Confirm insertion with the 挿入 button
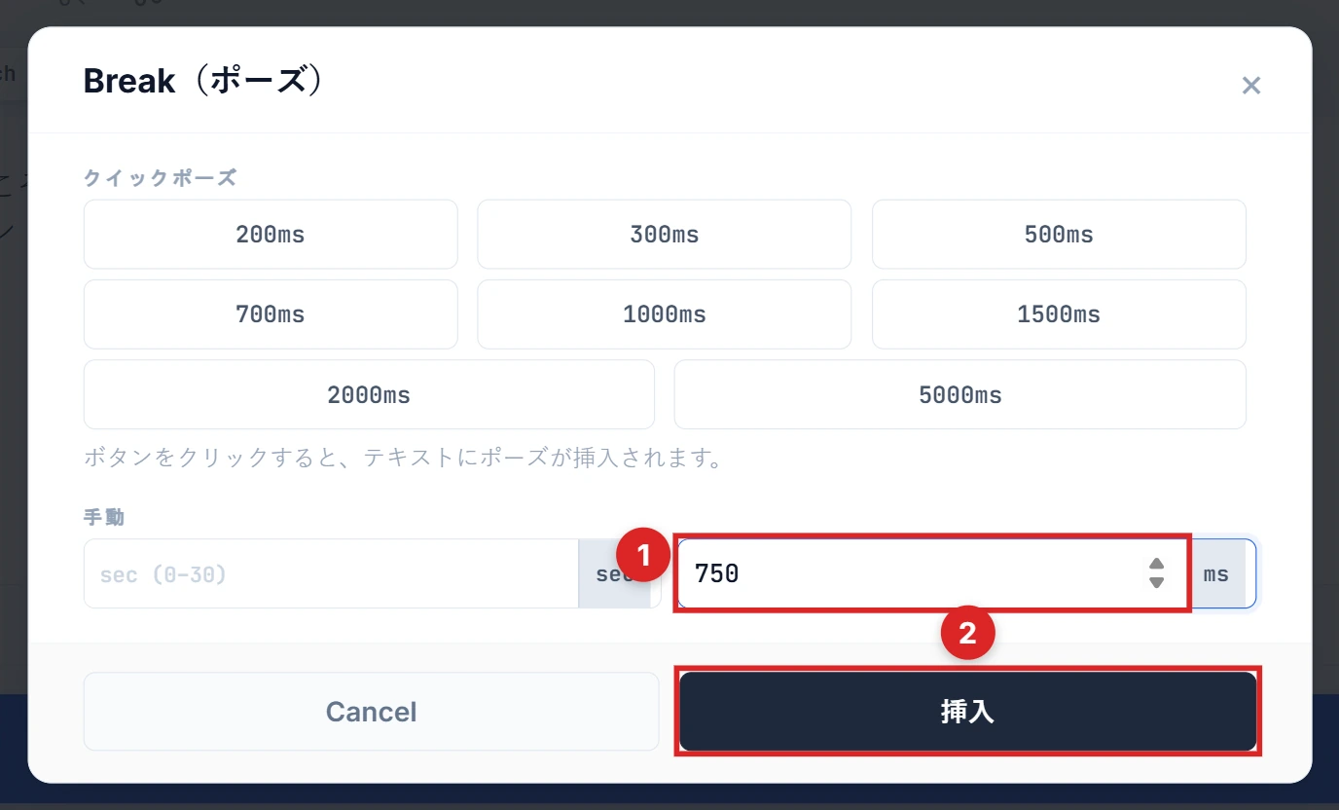1339x810 pixels. click(x=968, y=711)
